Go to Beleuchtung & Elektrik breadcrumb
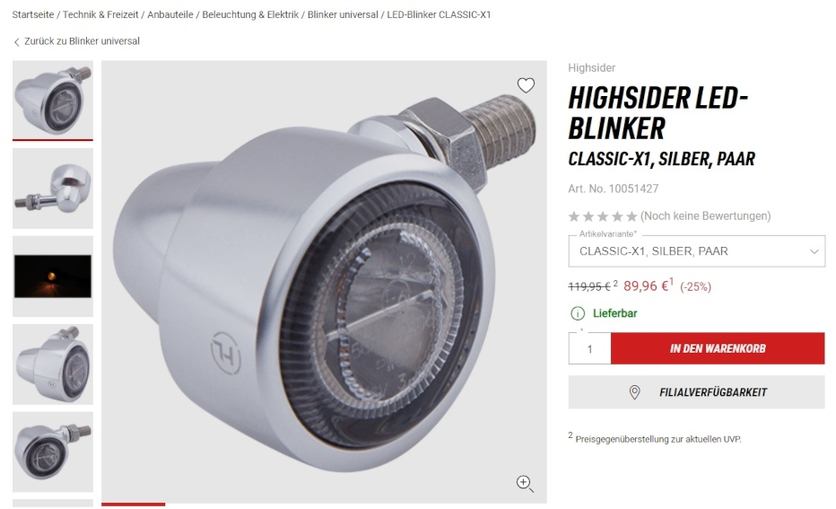The height and width of the screenshot is (509, 836). 250,14
